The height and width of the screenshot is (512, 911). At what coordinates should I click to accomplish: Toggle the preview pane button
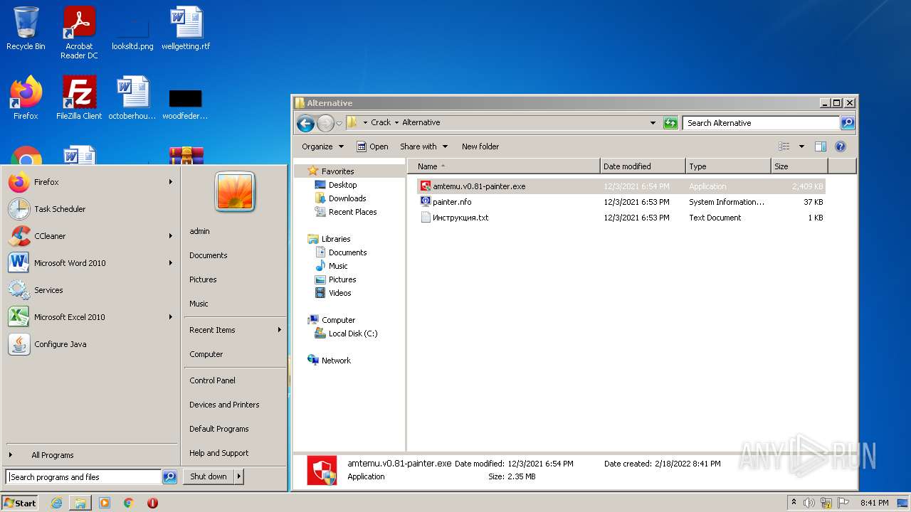pos(821,146)
